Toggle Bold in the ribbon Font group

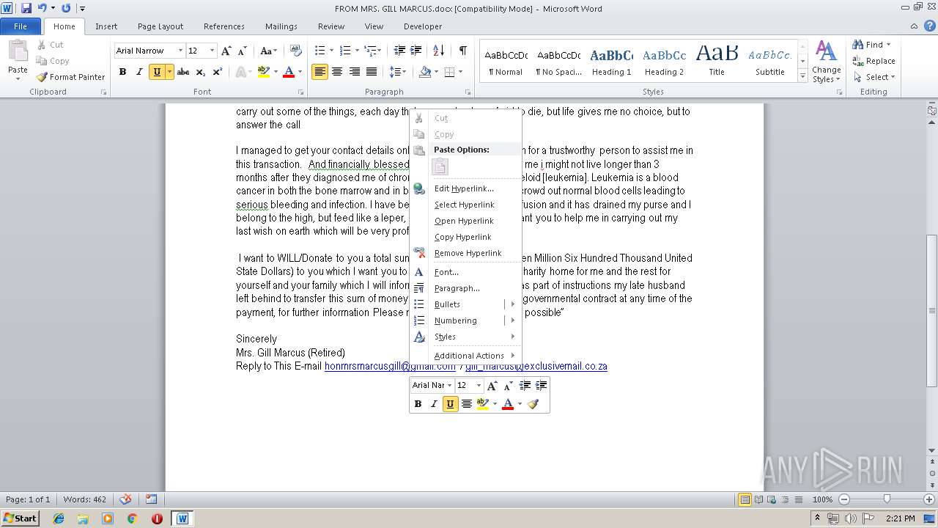coord(122,72)
